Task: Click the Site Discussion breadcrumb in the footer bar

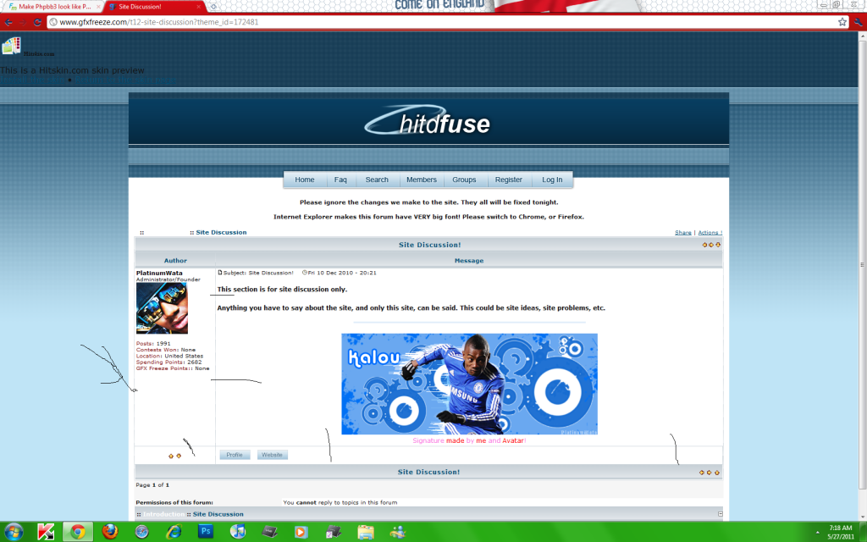Action: pyautogui.click(x=218, y=514)
